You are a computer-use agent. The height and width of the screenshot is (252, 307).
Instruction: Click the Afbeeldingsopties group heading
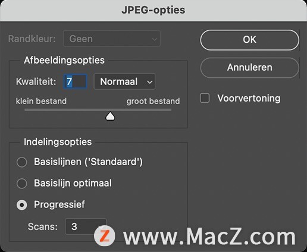pyautogui.click(x=64, y=60)
